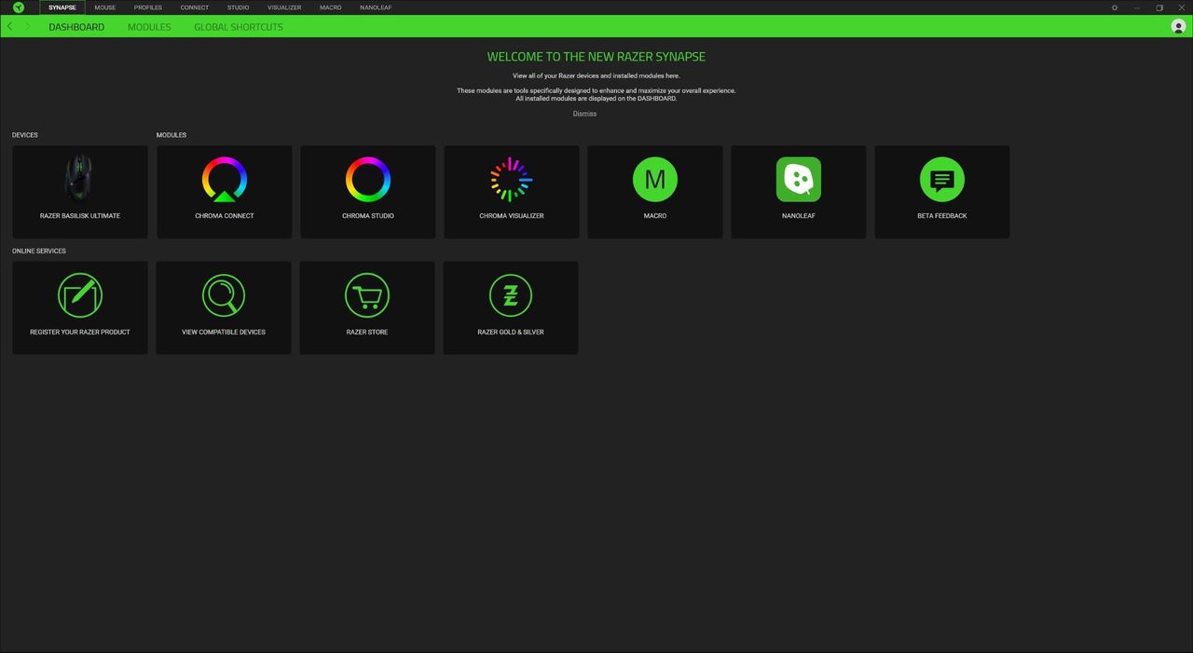Click Register Your Razer Product icon

[x=80, y=295]
